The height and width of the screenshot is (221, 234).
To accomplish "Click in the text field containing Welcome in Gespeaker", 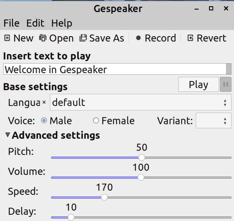I will pyautogui.click(x=115, y=69).
